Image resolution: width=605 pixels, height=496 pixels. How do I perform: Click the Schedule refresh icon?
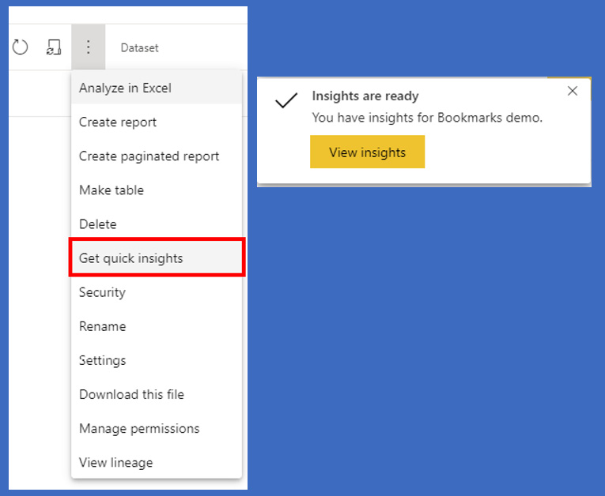tap(53, 47)
